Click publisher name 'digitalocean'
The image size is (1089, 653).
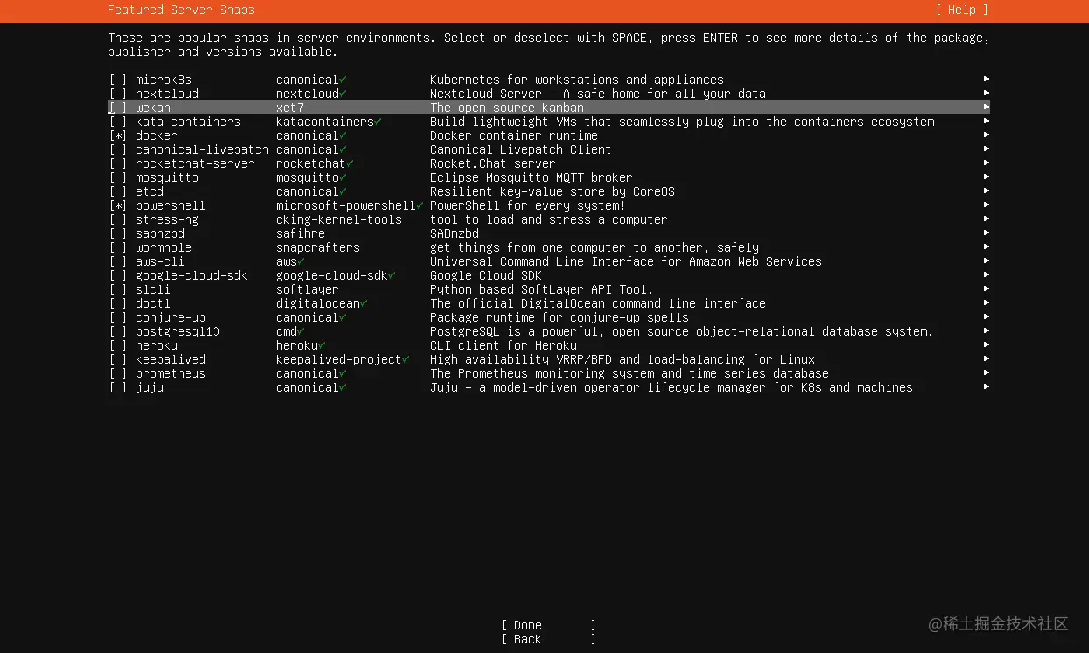point(318,303)
